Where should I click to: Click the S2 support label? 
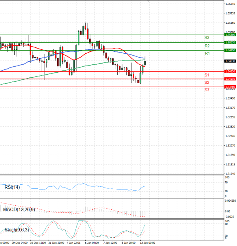(207, 83)
